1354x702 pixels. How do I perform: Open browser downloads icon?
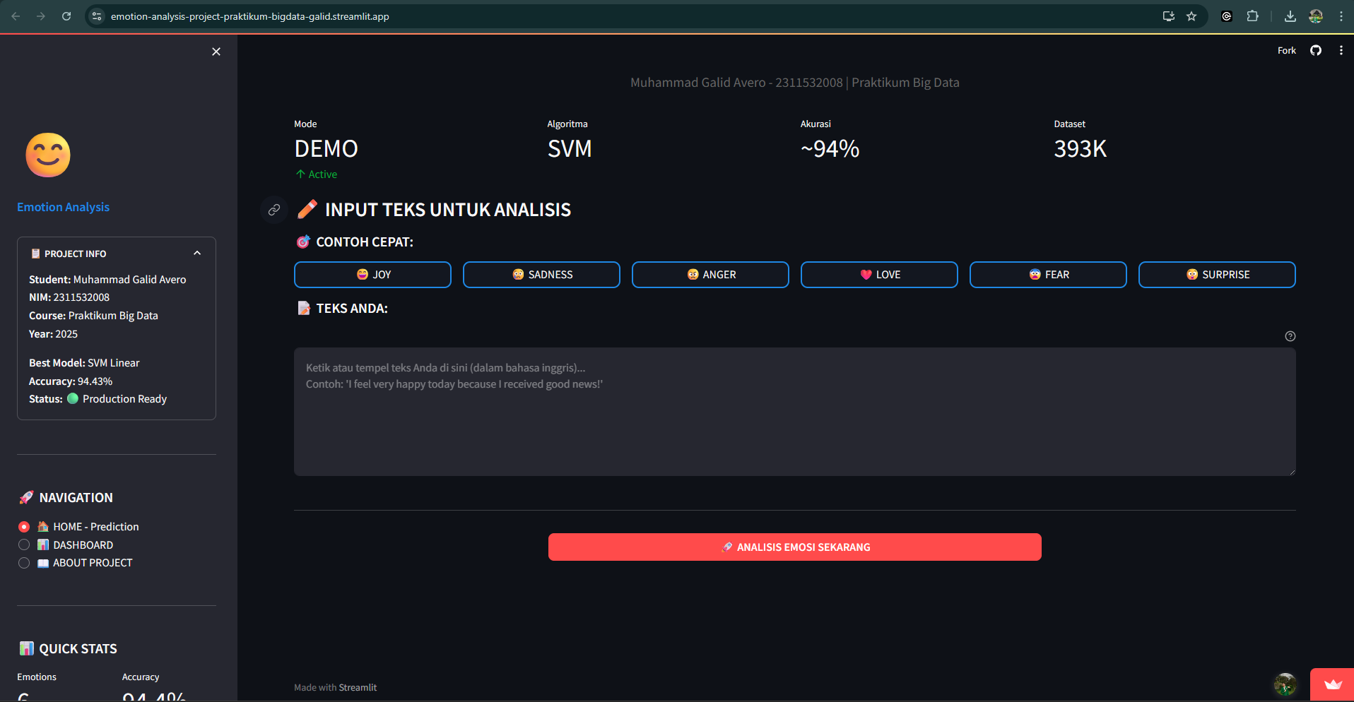point(1290,16)
